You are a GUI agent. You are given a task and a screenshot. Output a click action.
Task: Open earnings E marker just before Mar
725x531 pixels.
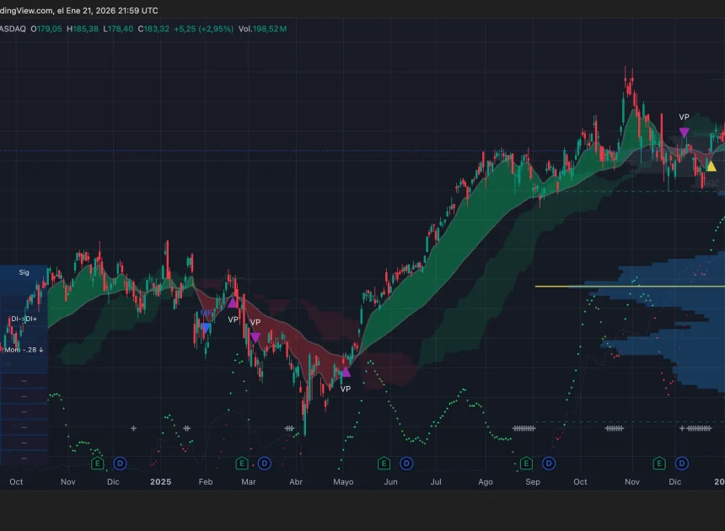pyautogui.click(x=241, y=463)
